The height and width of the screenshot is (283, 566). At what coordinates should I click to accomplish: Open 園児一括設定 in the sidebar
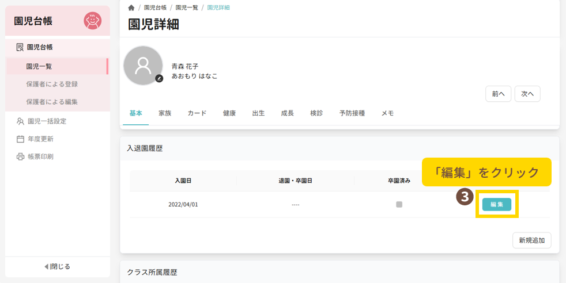[x=47, y=121]
